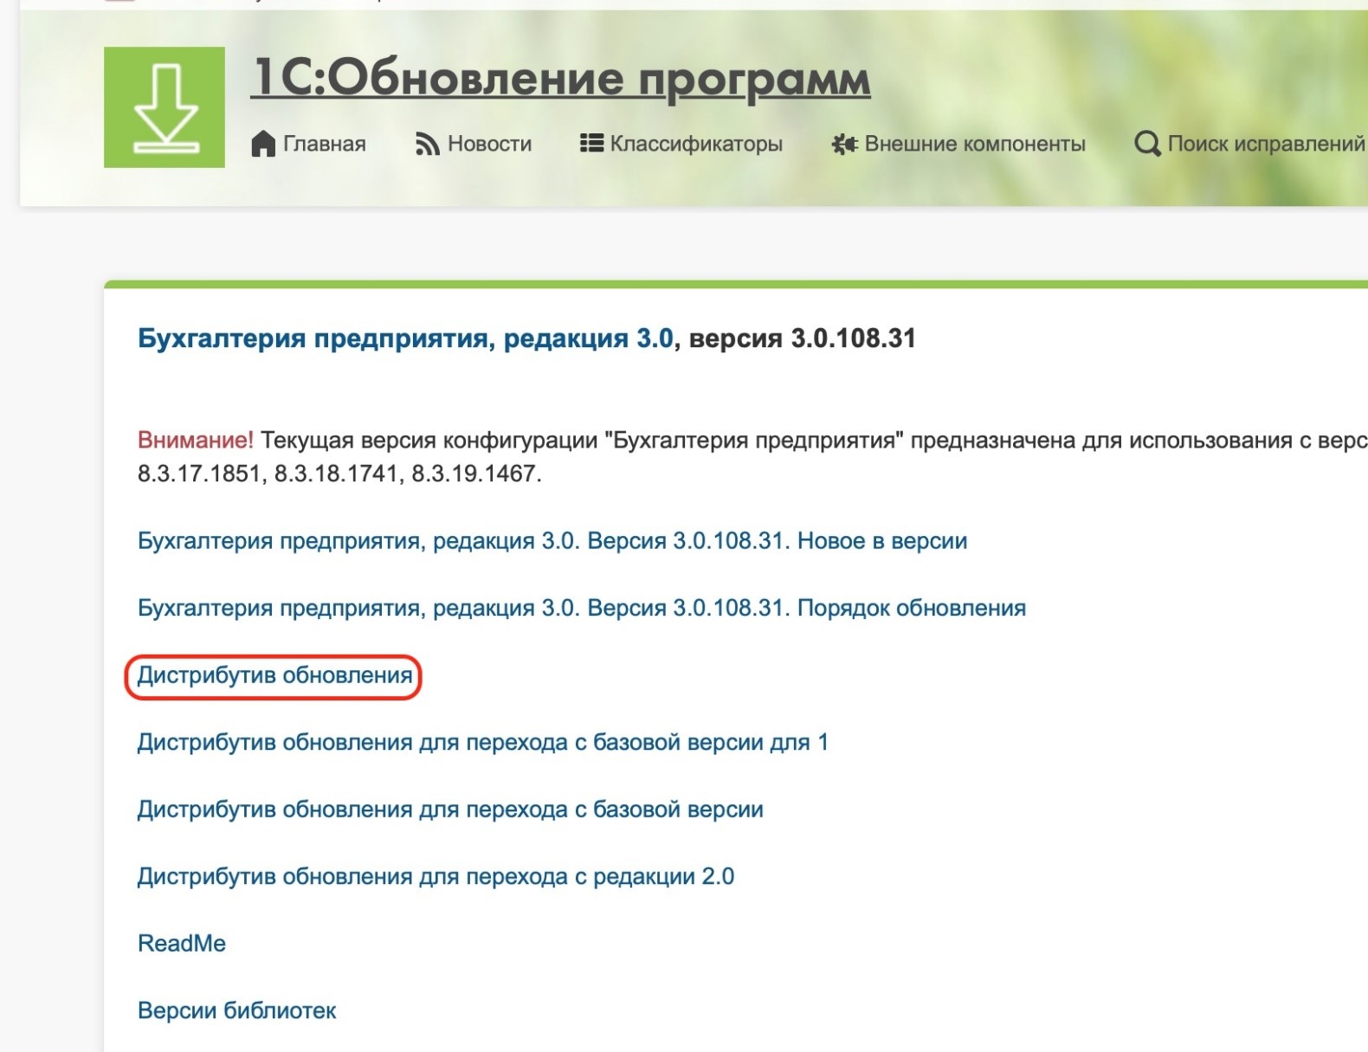Open the Внешние компоненты page

coord(975,144)
